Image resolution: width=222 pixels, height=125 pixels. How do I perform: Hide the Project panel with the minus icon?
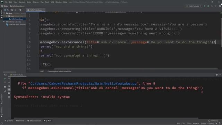(24, 10)
